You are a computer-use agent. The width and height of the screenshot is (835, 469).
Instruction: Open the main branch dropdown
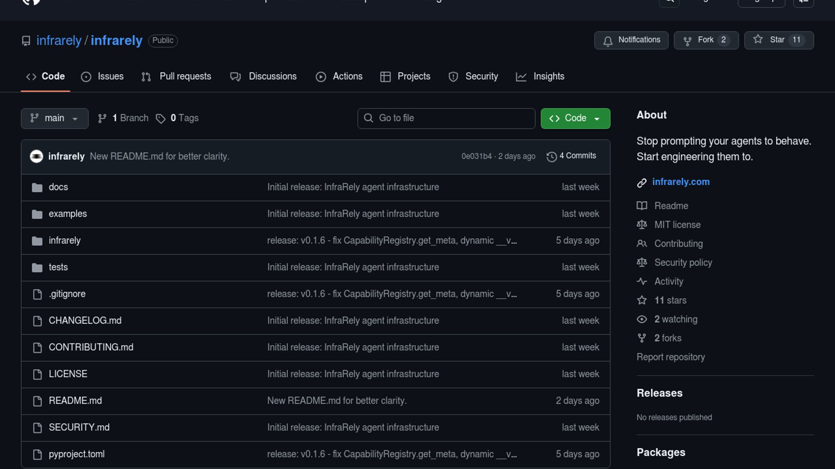(54, 118)
